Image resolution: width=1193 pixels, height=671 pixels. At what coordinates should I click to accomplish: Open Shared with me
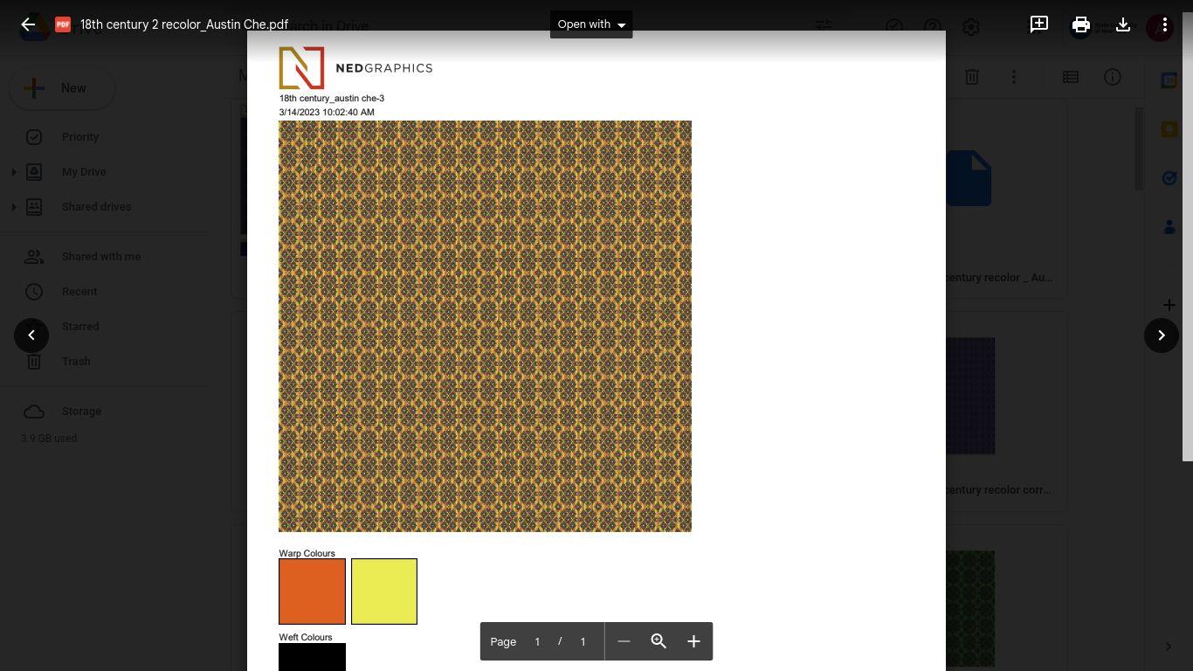pyautogui.click(x=101, y=257)
